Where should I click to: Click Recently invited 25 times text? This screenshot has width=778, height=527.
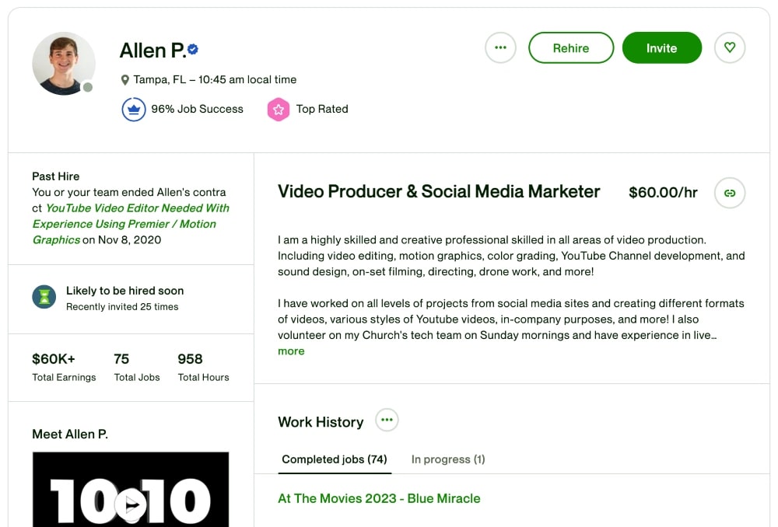(122, 307)
